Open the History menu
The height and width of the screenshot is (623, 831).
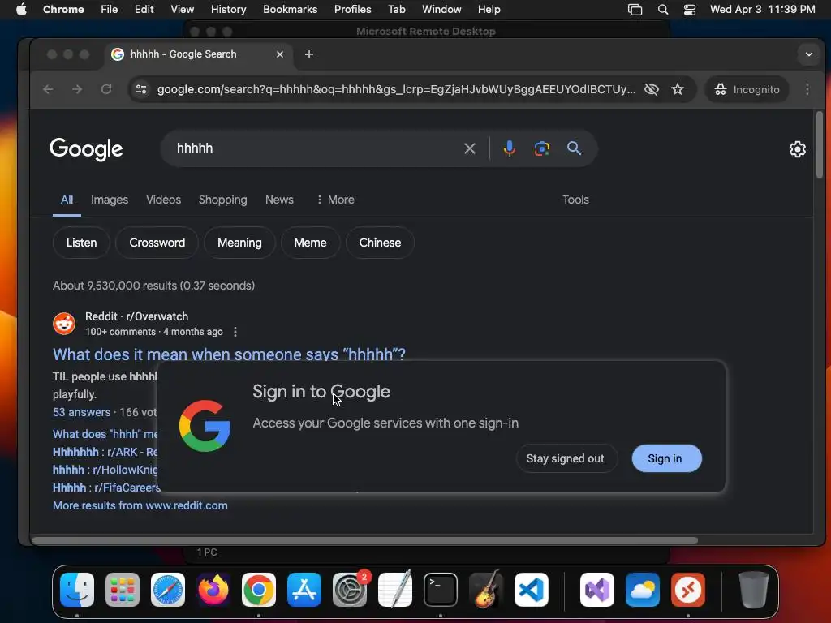tap(228, 9)
